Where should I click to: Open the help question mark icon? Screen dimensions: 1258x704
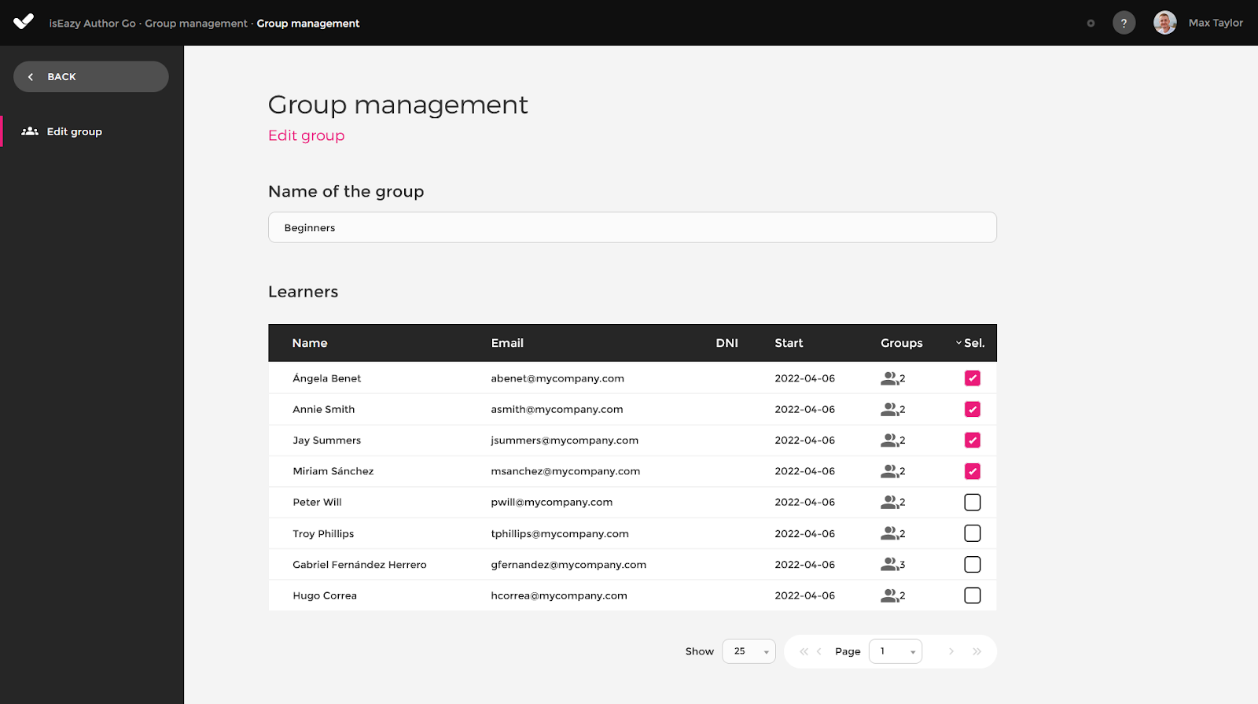tap(1124, 23)
